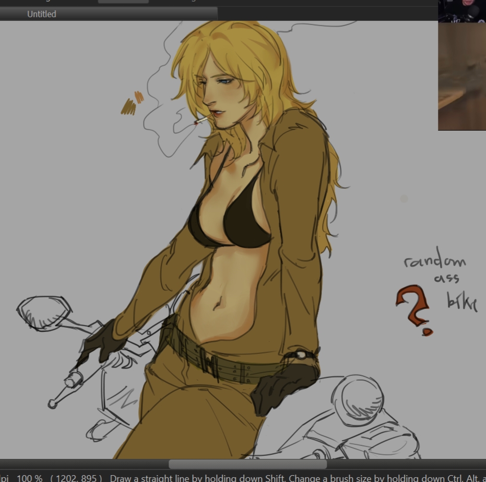Click the 100 % zoom readout
This screenshot has width=486, height=482.
[x=30, y=478]
